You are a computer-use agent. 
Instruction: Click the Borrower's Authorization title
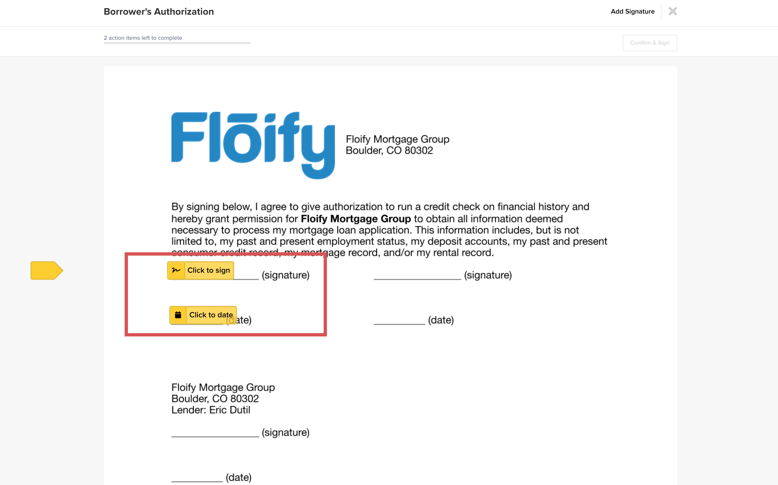(158, 11)
